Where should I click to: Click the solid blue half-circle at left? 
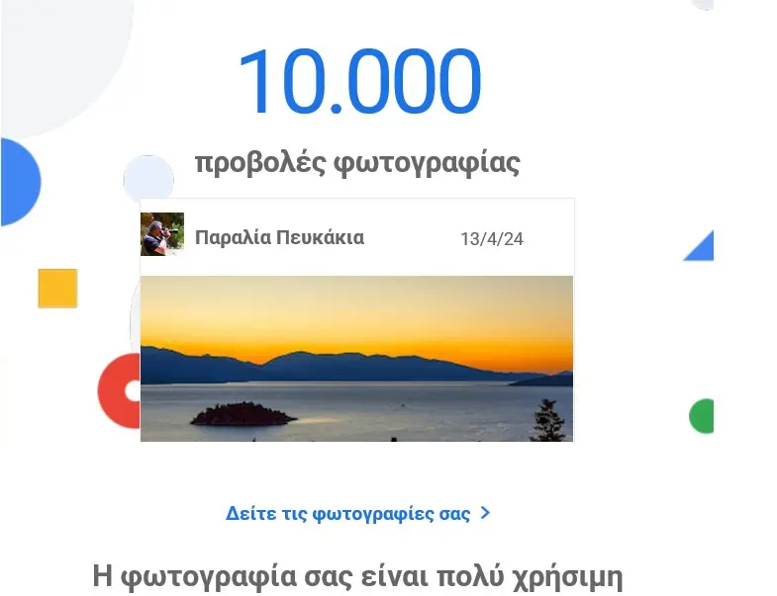coord(21,182)
